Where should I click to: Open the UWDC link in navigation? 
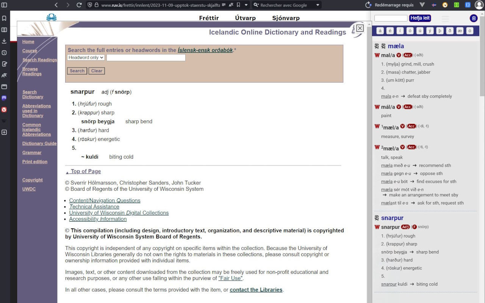click(29, 189)
